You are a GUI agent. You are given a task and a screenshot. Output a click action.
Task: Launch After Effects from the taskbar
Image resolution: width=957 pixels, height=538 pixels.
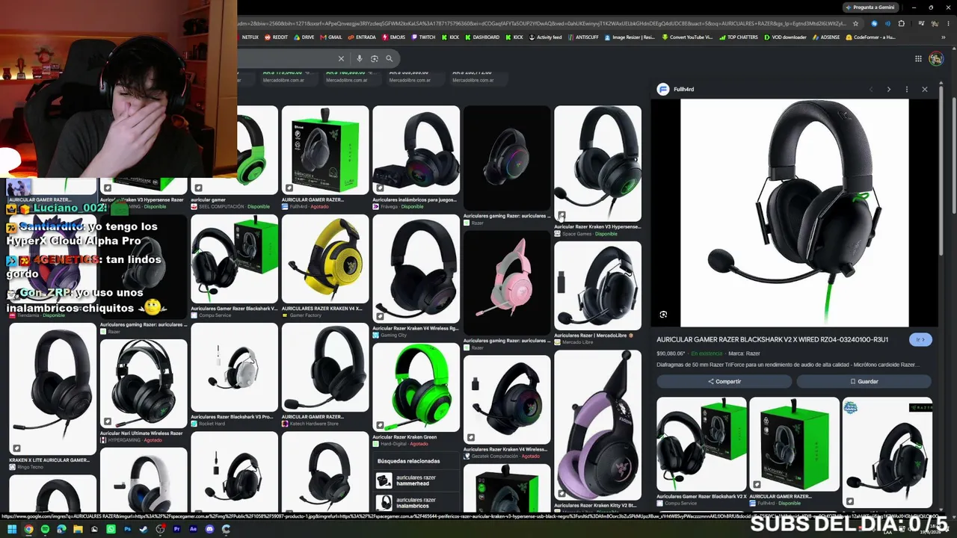pos(193,529)
